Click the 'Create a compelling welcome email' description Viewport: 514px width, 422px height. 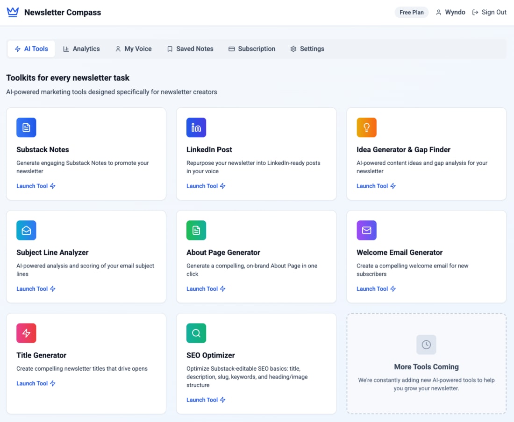pyautogui.click(x=413, y=270)
